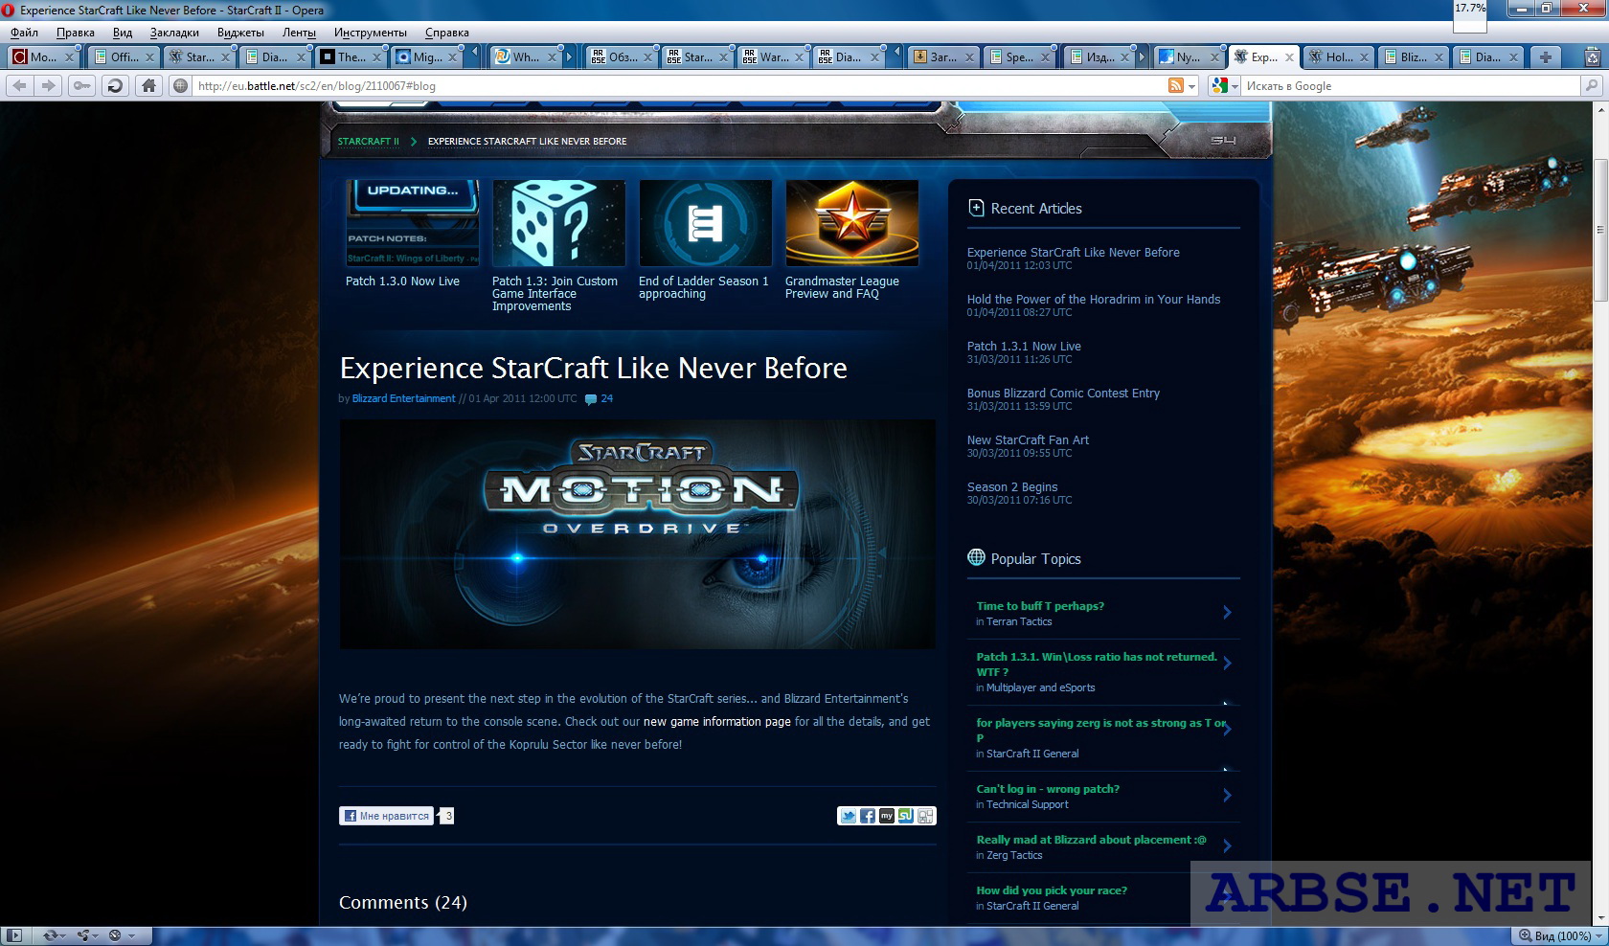Open the Правка menu
Screen dimensions: 1609x946
[x=75, y=33]
